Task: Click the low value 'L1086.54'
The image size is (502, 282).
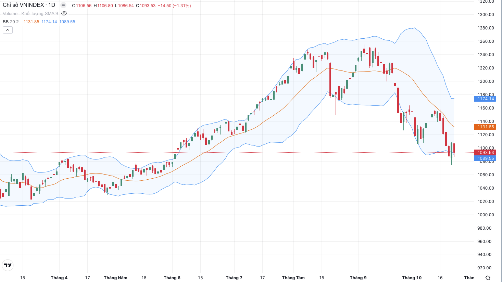Action: [x=124, y=6]
